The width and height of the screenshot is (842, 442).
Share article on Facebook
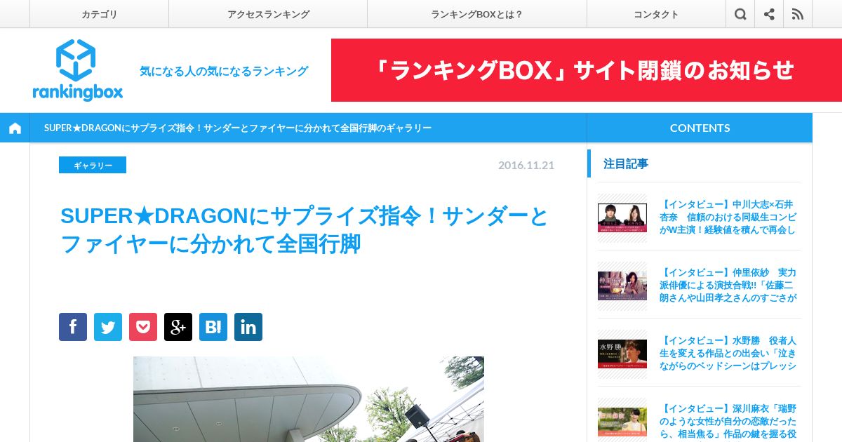click(73, 327)
